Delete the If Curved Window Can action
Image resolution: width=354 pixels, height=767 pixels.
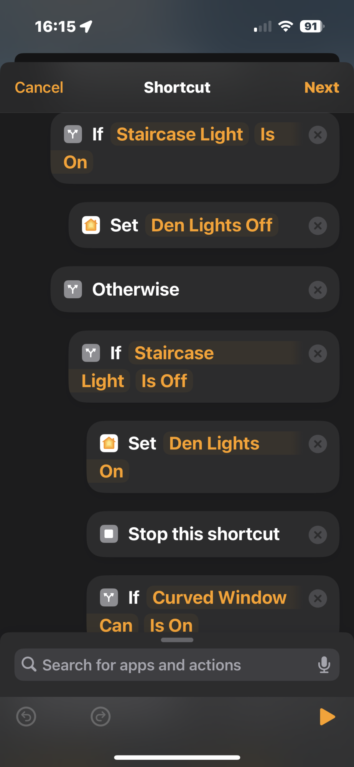318,598
